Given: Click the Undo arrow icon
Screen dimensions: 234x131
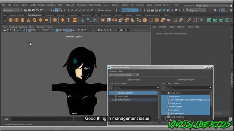Looking at the screenshot, I should [37, 10].
